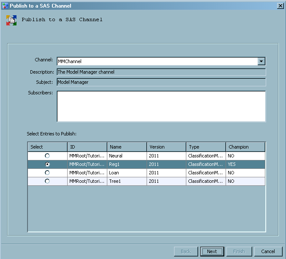The height and width of the screenshot is (259, 286).
Task: Click the title bar application icon
Action: click(x=5, y=6)
